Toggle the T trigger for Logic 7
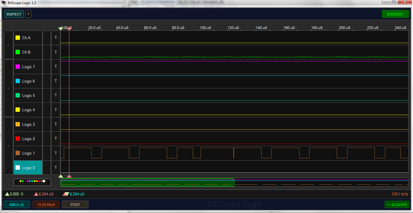This screenshot has width=413, height=213. pos(56,67)
